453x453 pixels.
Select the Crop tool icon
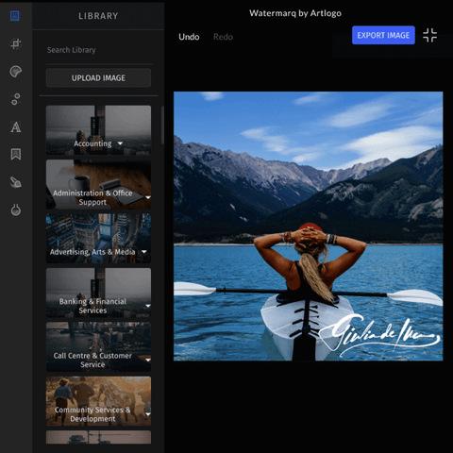tap(15, 43)
